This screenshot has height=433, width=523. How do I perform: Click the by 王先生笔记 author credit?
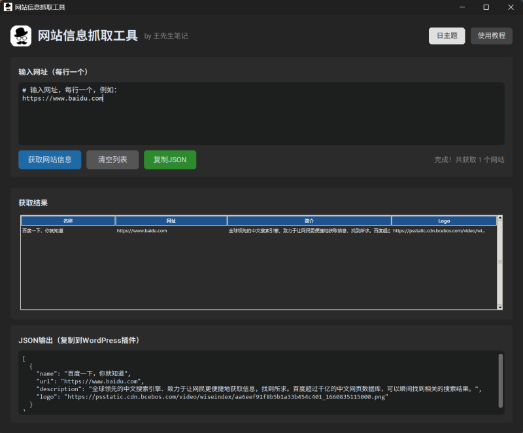(x=167, y=37)
